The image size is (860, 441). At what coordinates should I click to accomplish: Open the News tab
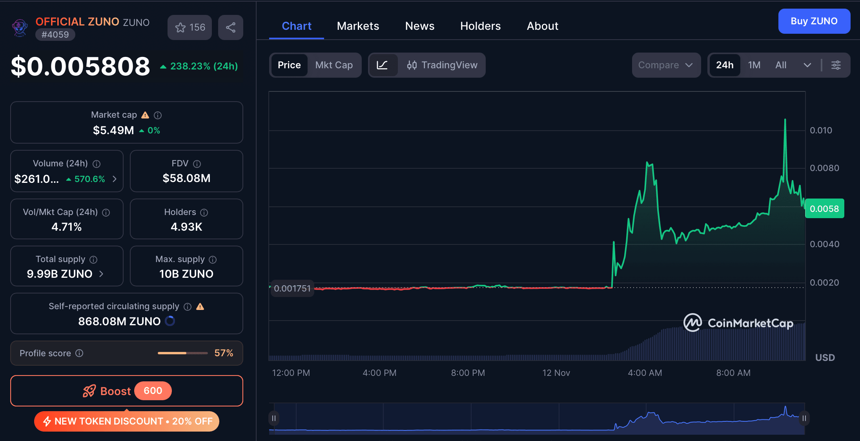pyautogui.click(x=420, y=26)
